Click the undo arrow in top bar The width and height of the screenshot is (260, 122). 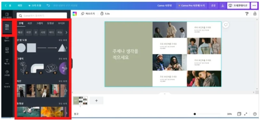click(48, 5)
